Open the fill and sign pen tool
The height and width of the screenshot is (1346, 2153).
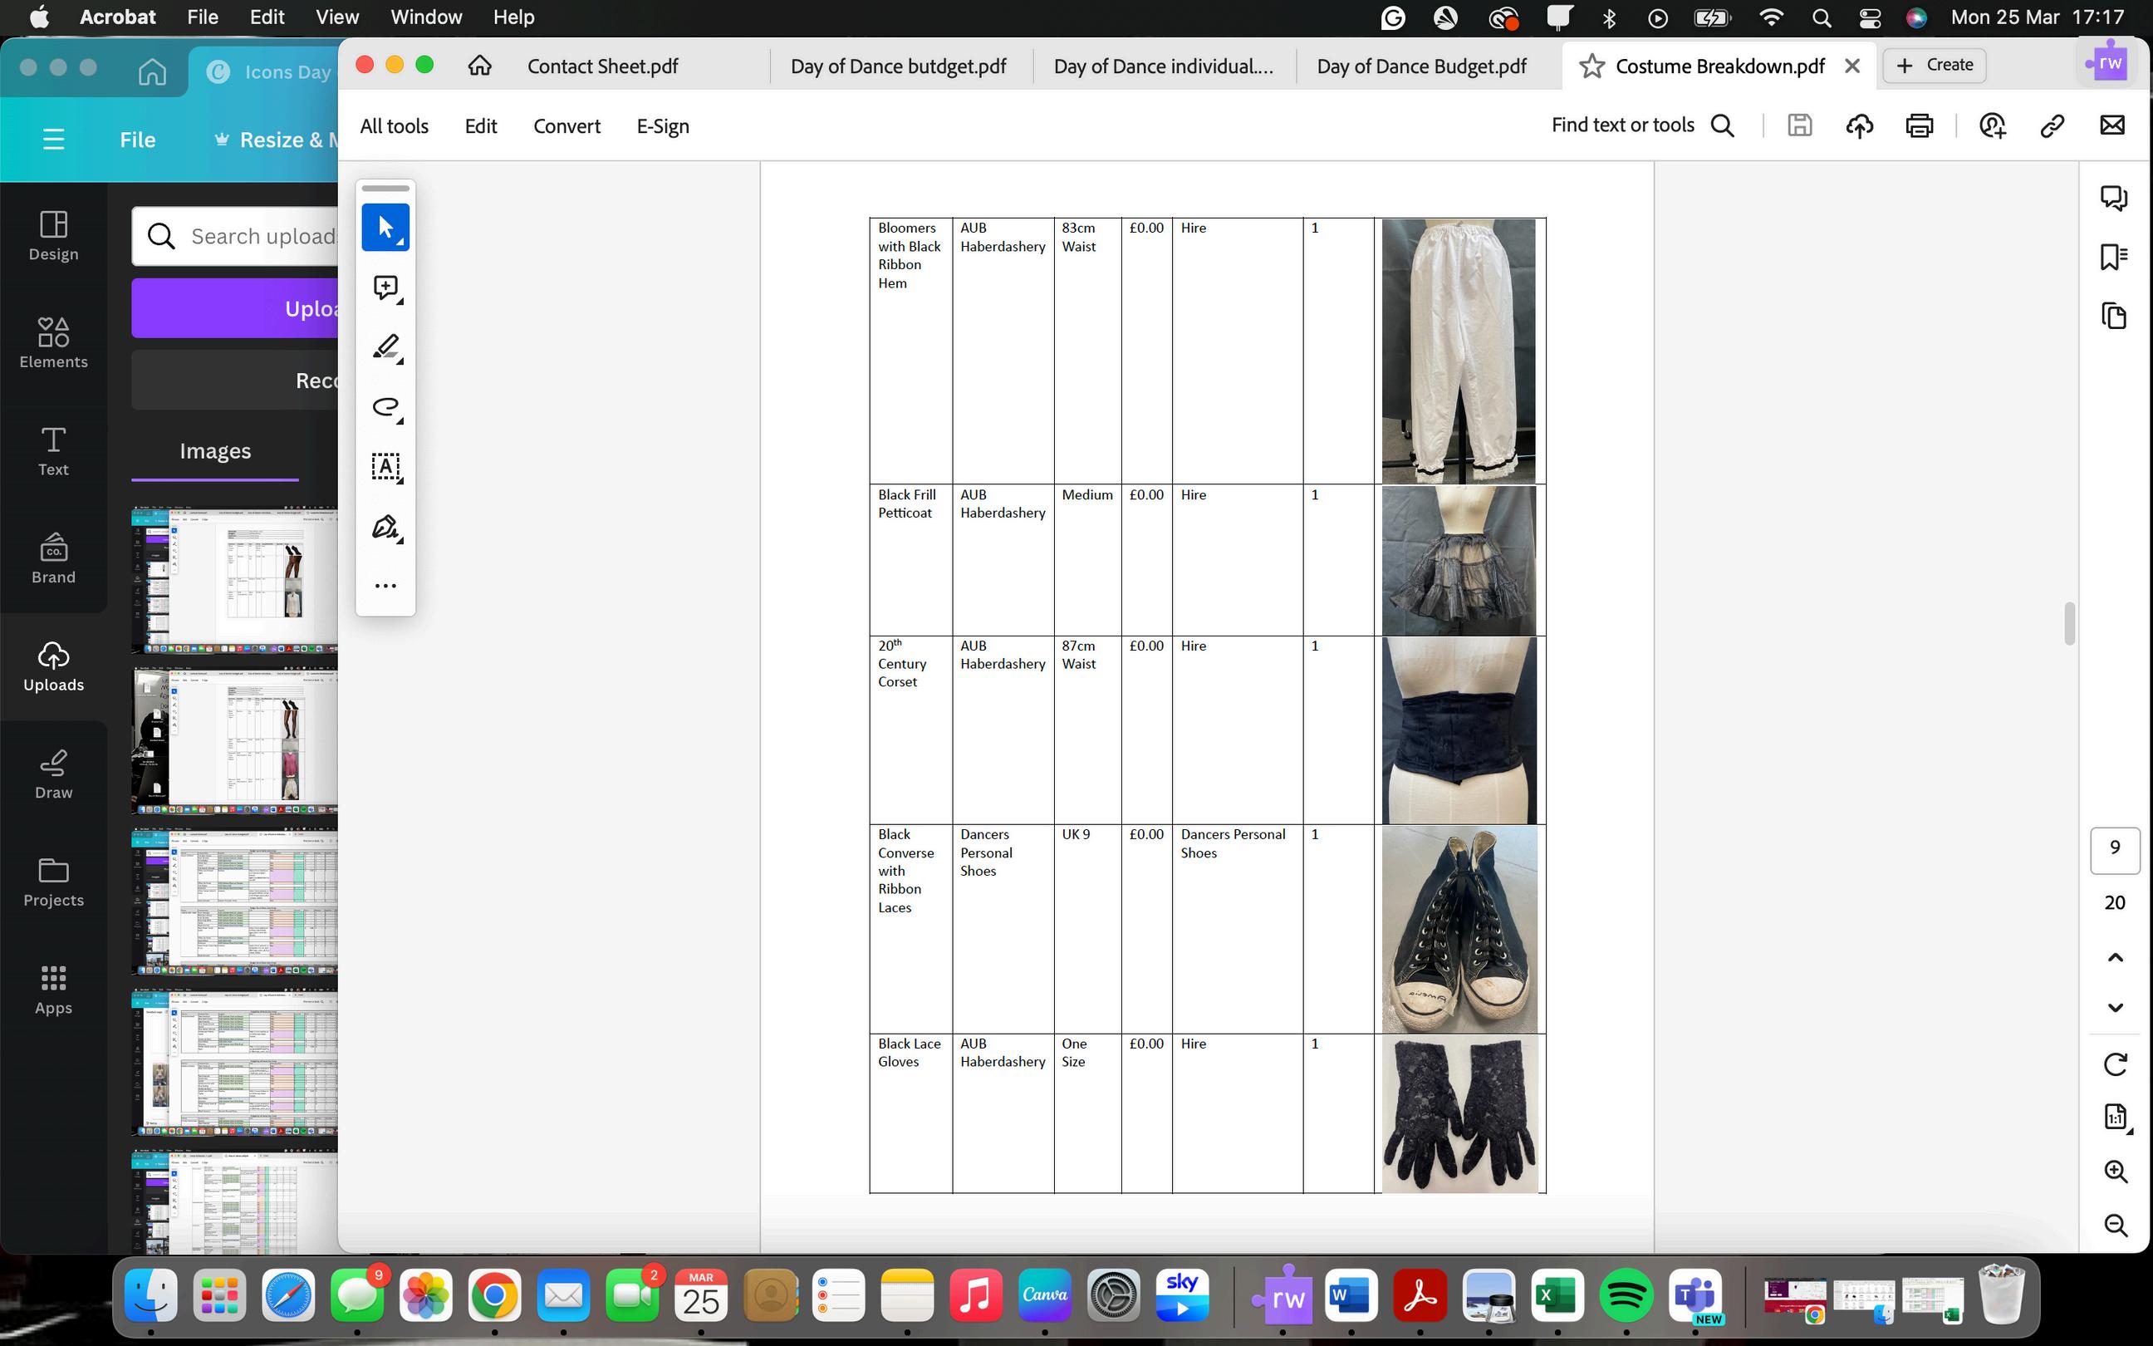[x=385, y=527]
